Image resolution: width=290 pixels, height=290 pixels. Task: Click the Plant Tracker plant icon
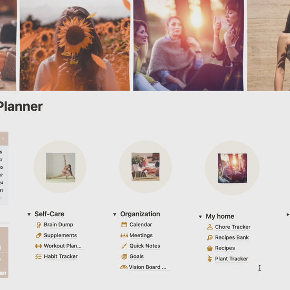click(x=210, y=259)
